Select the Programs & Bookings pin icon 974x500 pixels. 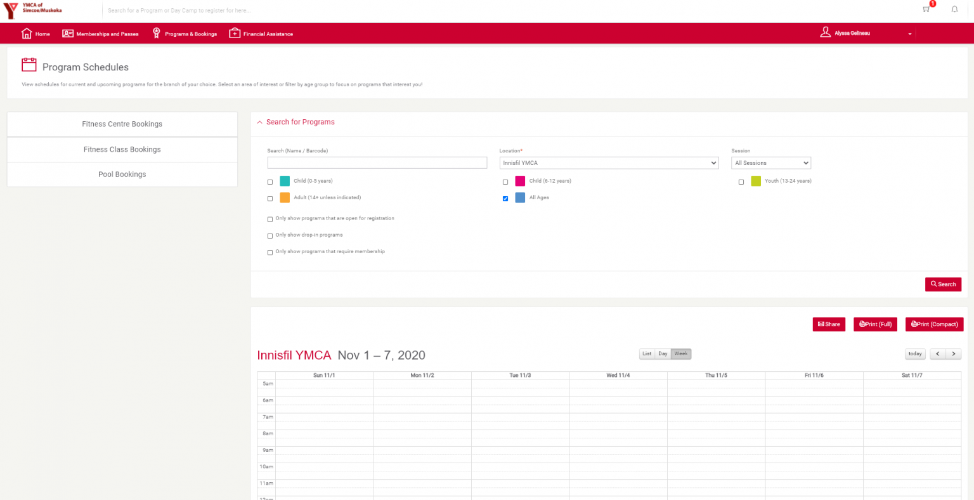pyautogui.click(x=156, y=33)
